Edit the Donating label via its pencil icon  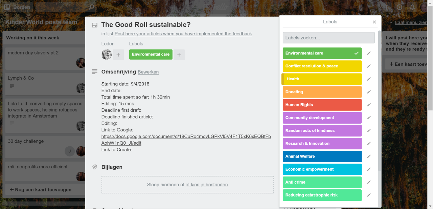[369, 92]
